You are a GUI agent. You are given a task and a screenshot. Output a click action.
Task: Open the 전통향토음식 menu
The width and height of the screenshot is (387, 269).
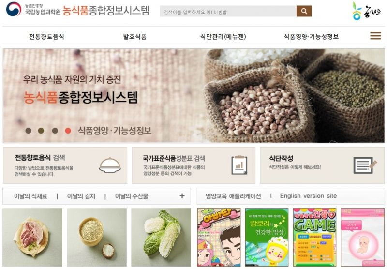(46, 36)
